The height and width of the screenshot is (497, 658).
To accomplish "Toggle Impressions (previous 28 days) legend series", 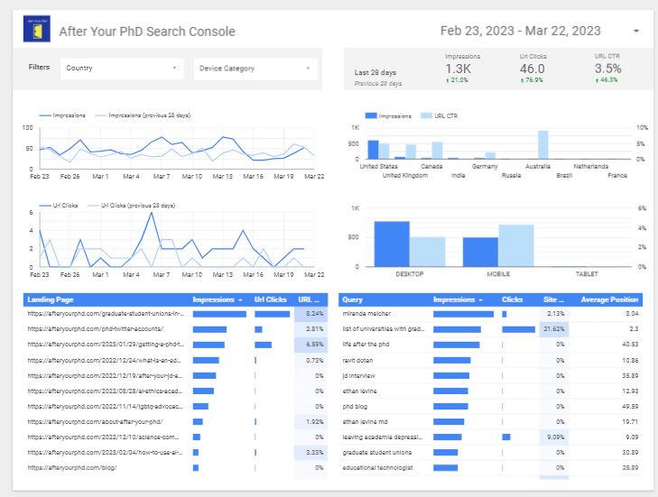I will tap(149, 115).
